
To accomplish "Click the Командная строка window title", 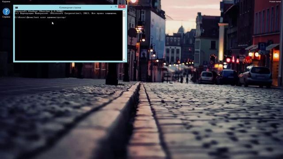I will coord(70,8).
